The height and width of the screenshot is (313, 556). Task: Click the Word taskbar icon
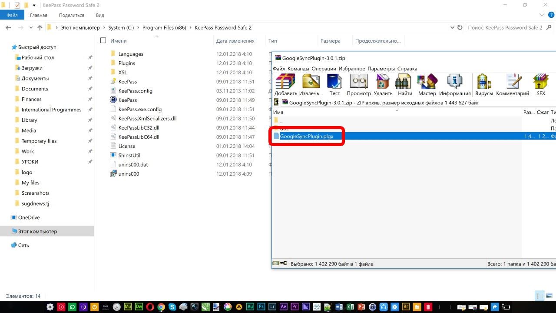click(340, 307)
